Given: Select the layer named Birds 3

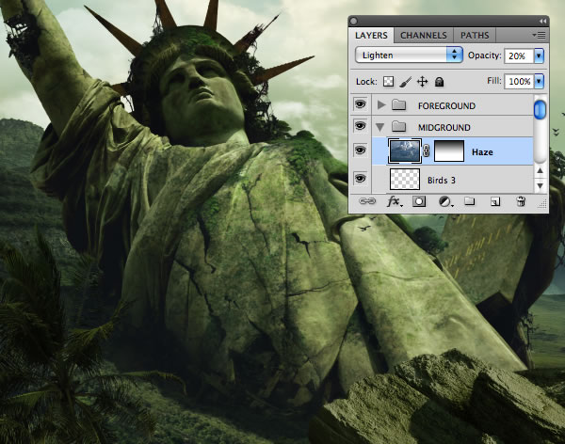Looking at the screenshot, I should [442, 180].
